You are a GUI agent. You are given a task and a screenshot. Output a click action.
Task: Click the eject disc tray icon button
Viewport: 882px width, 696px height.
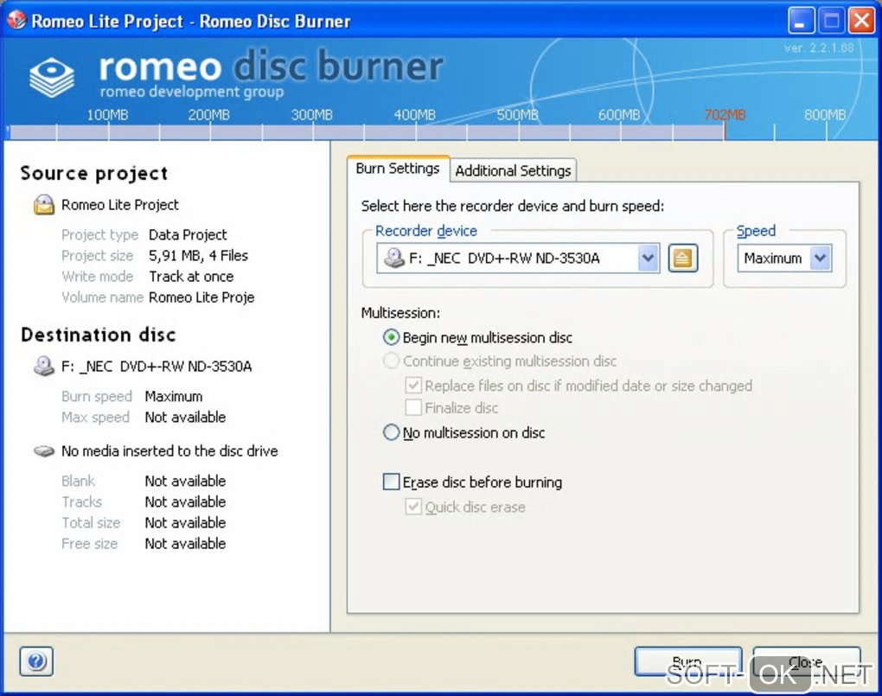[x=683, y=259]
